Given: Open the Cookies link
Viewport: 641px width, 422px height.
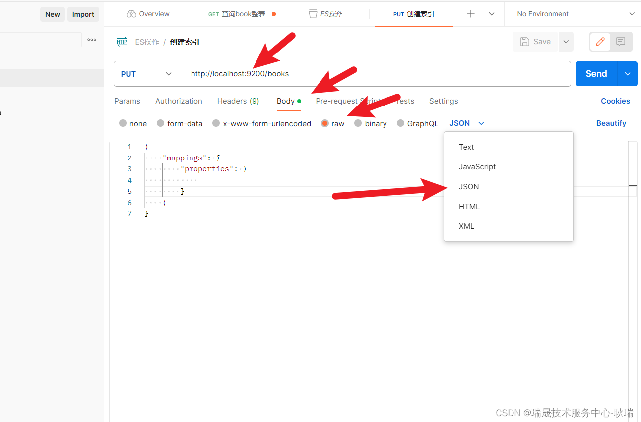Looking at the screenshot, I should [x=615, y=101].
